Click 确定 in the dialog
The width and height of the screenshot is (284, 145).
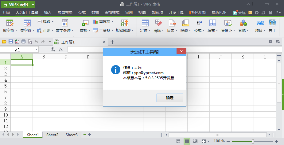click(x=170, y=98)
